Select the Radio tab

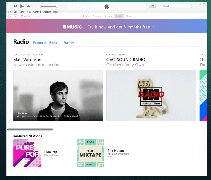(119, 16)
